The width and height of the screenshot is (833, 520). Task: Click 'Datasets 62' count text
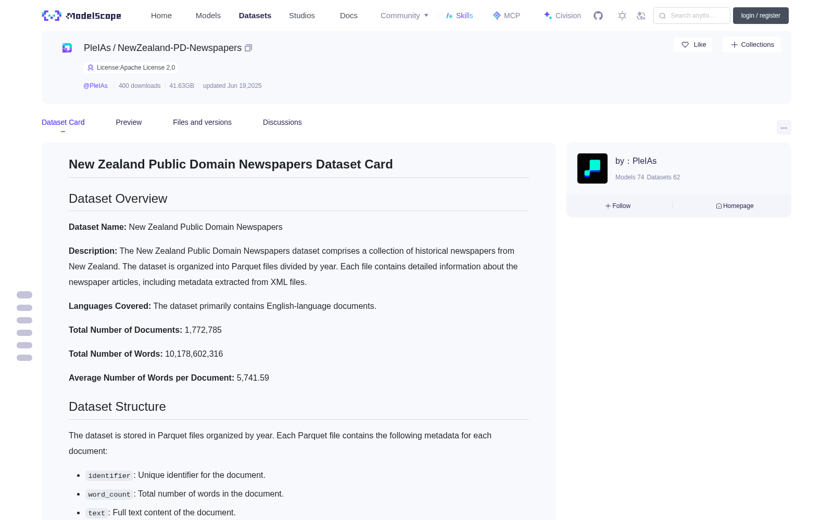click(x=663, y=177)
